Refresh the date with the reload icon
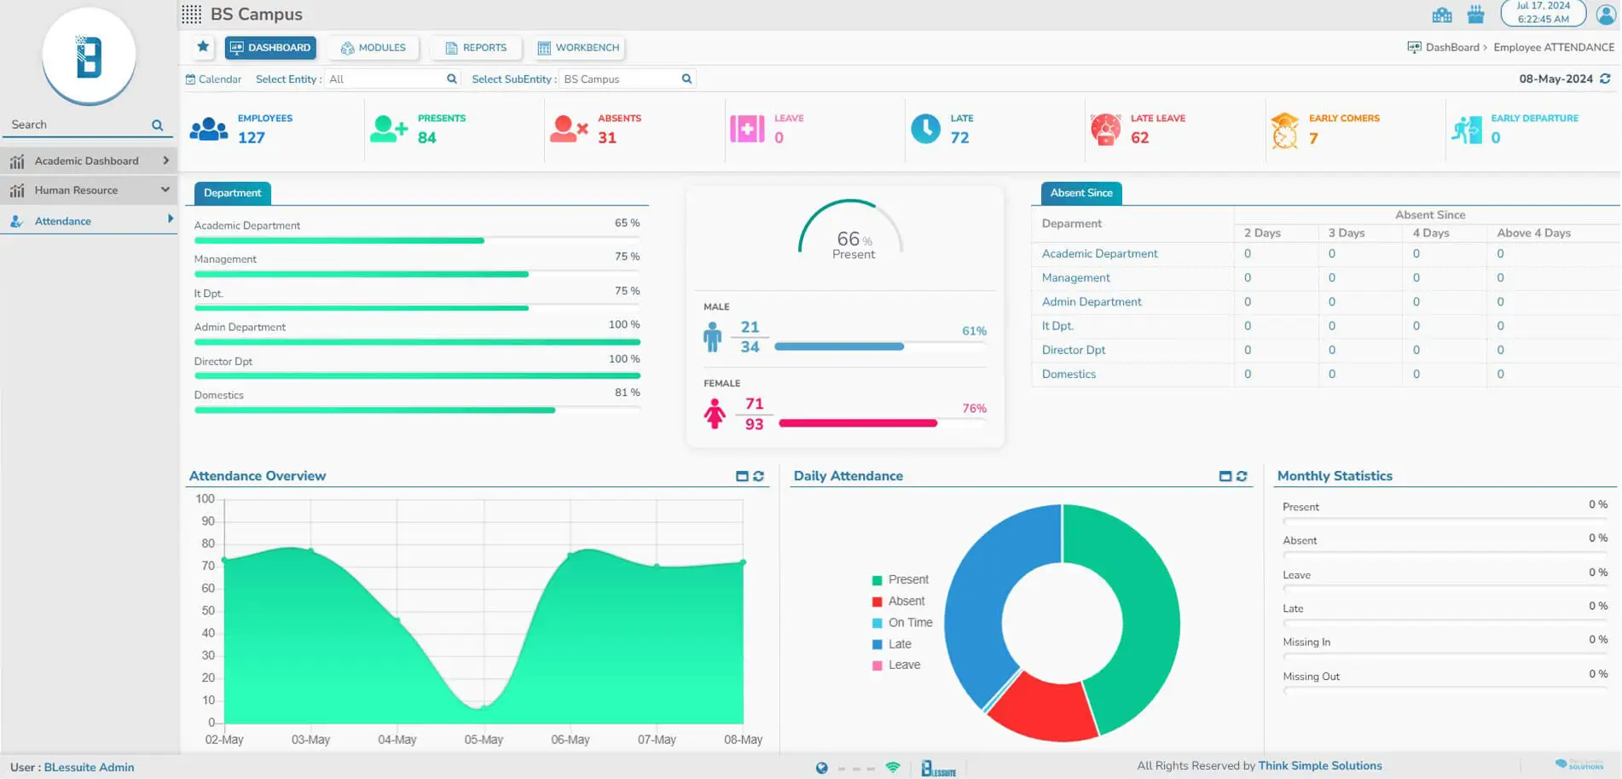 (1605, 78)
